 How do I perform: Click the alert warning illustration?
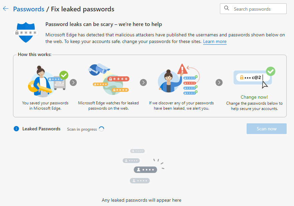click(178, 79)
